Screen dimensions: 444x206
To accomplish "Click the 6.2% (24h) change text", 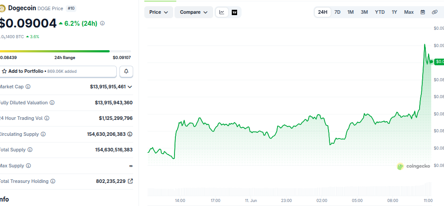I will [x=81, y=24].
